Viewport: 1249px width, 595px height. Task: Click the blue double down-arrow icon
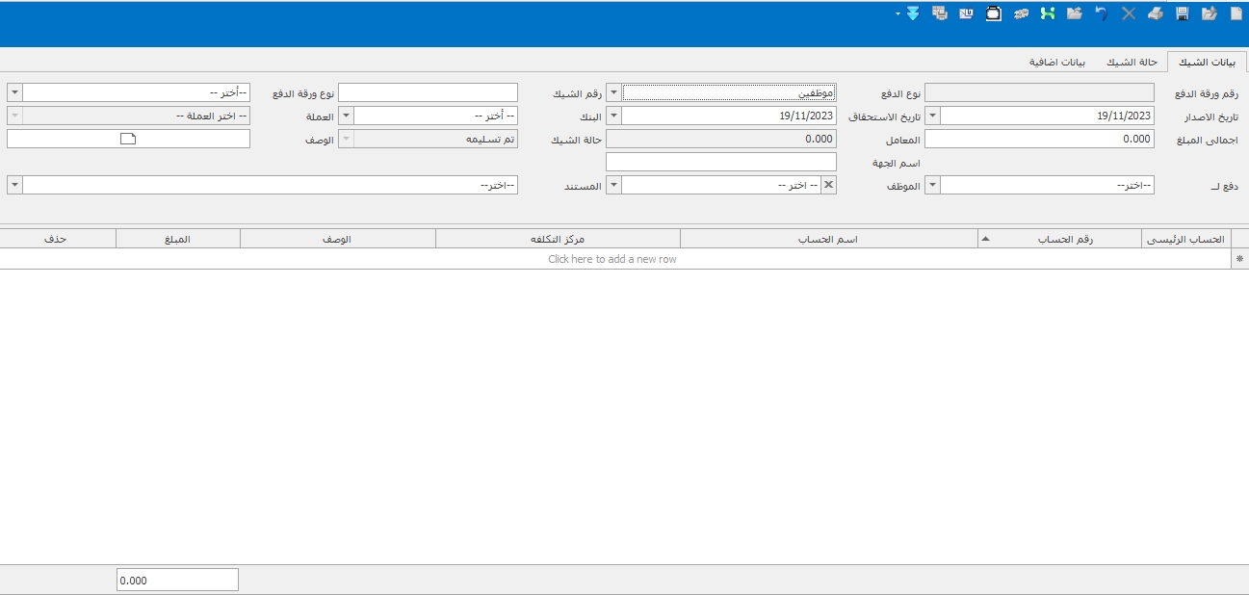912,13
